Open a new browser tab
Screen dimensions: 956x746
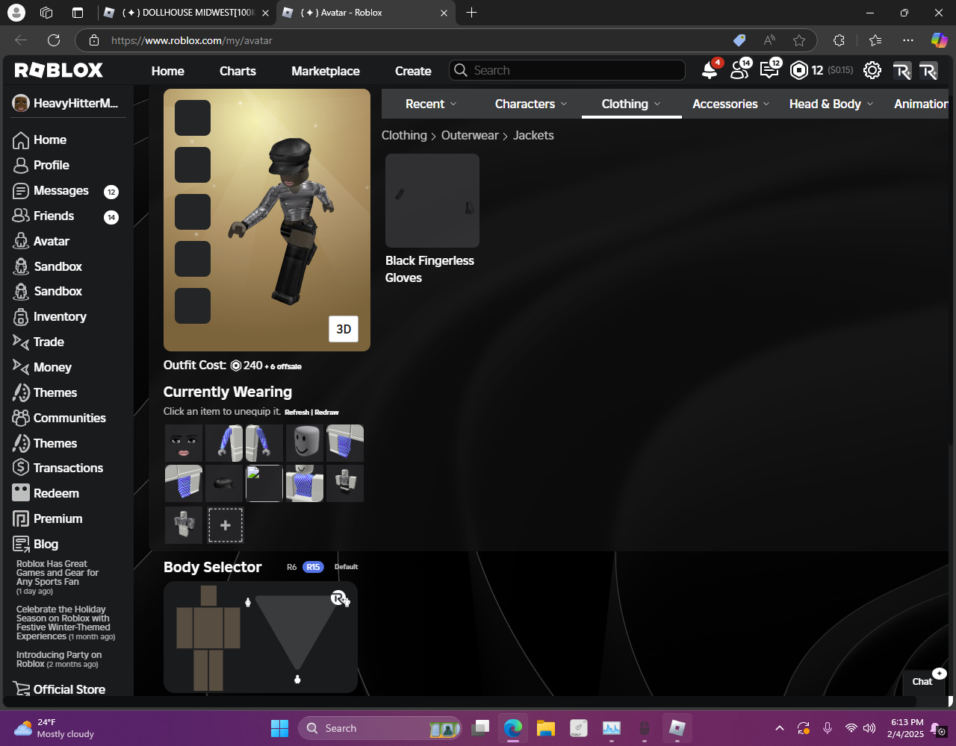tap(471, 13)
